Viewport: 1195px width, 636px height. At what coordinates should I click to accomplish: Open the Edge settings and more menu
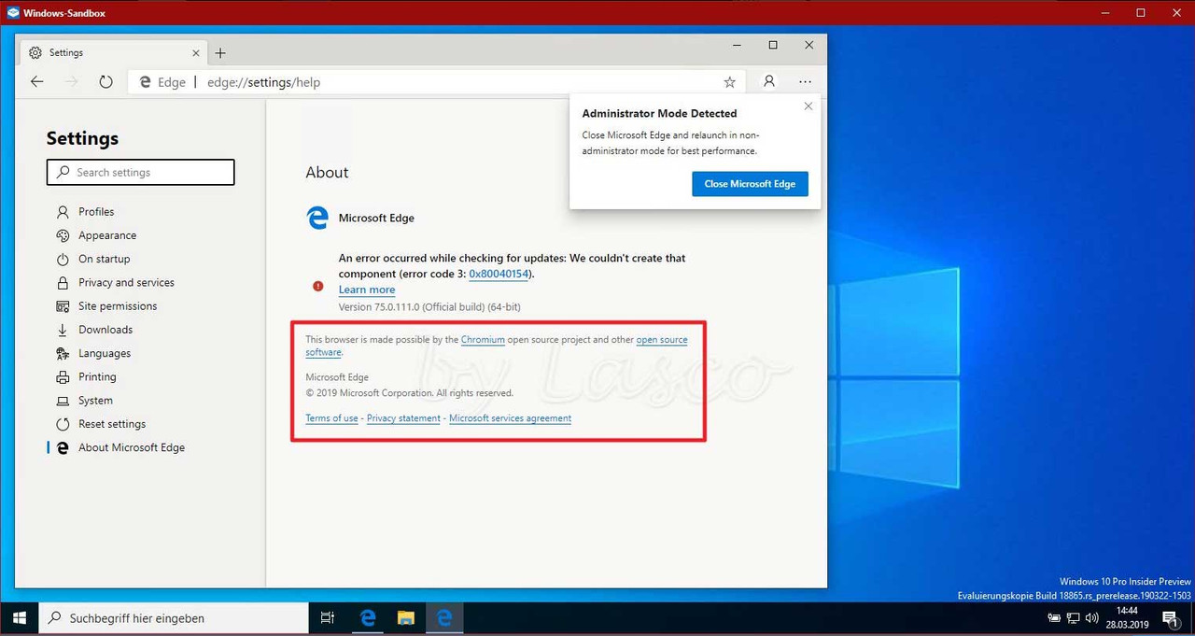[x=806, y=81]
